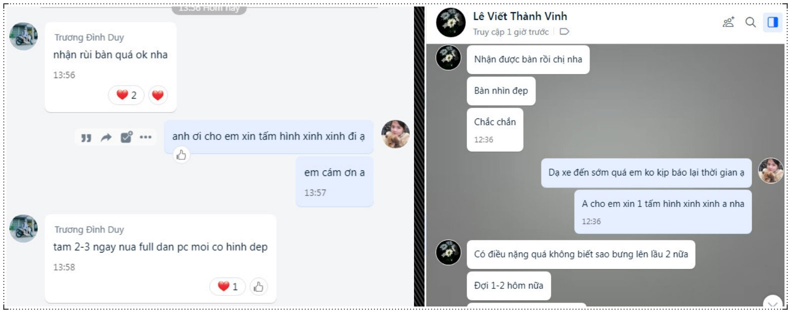Screen dimensions: 791x313
Task: Search messages with the magnifier icon
Action: (x=750, y=22)
